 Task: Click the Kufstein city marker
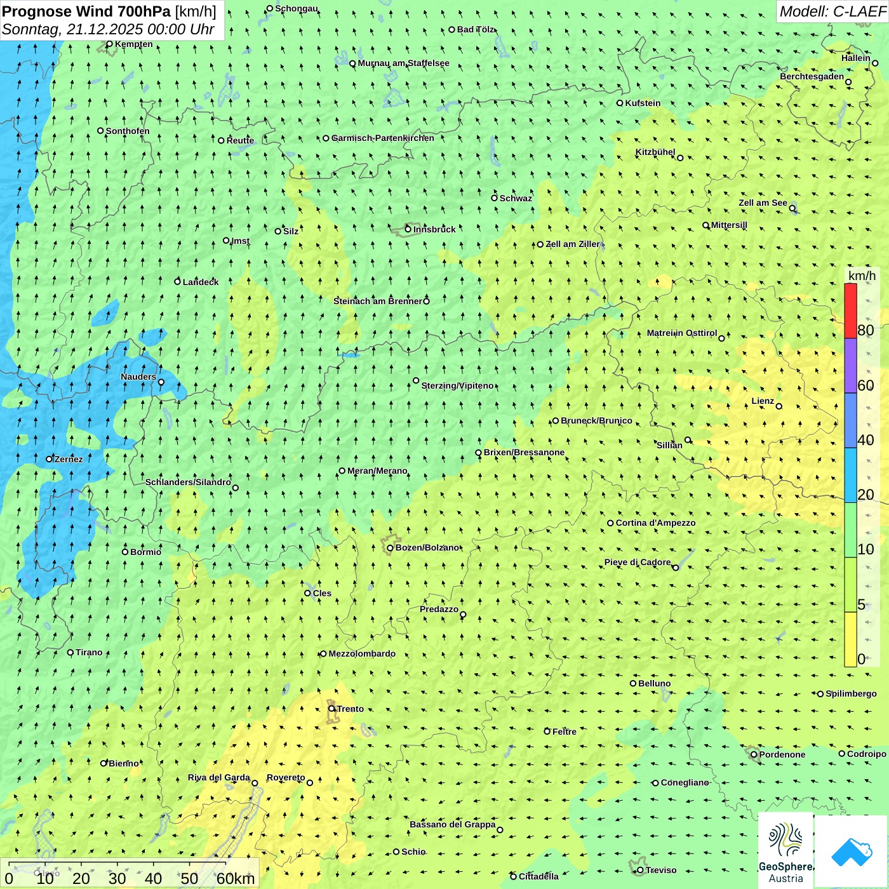click(620, 103)
